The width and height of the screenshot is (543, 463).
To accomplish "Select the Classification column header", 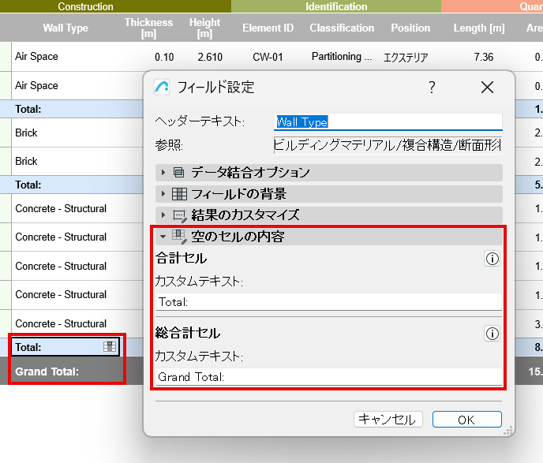I will (x=342, y=28).
